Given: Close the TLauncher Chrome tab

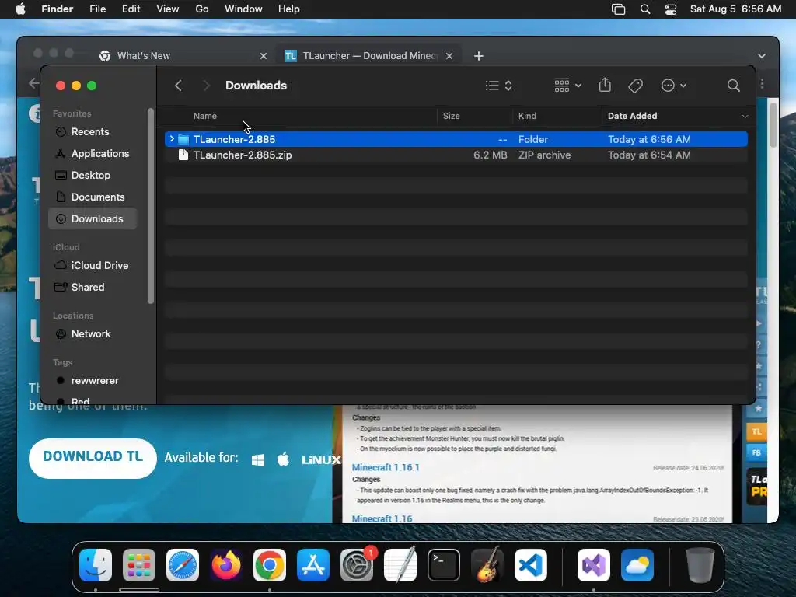Looking at the screenshot, I should click(449, 56).
